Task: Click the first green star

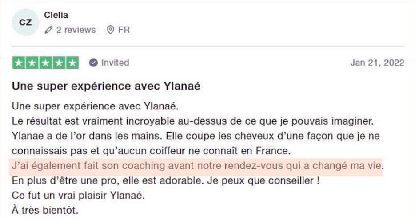Action: click(19, 63)
